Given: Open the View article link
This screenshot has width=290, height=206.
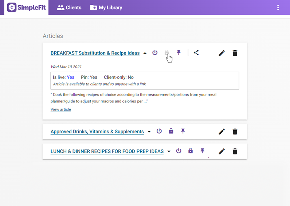Looking at the screenshot, I should point(61,109).
